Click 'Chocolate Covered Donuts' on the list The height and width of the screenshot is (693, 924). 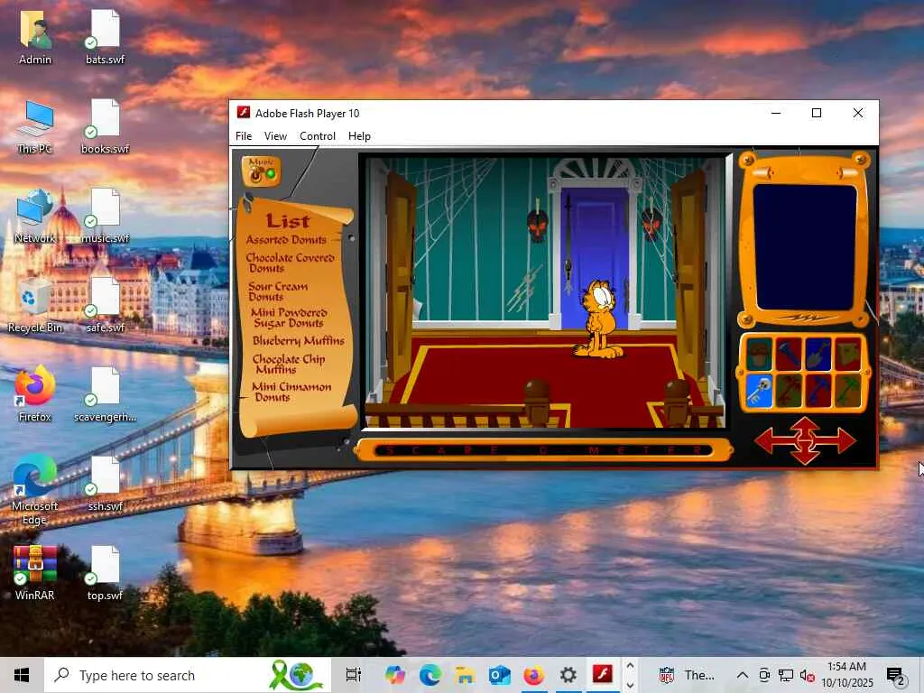pyautogui.click(x=290, y=263)
